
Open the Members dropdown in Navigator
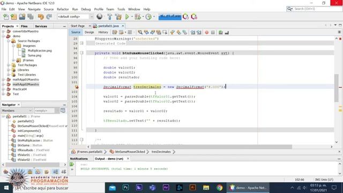click(x=17, y=111)
